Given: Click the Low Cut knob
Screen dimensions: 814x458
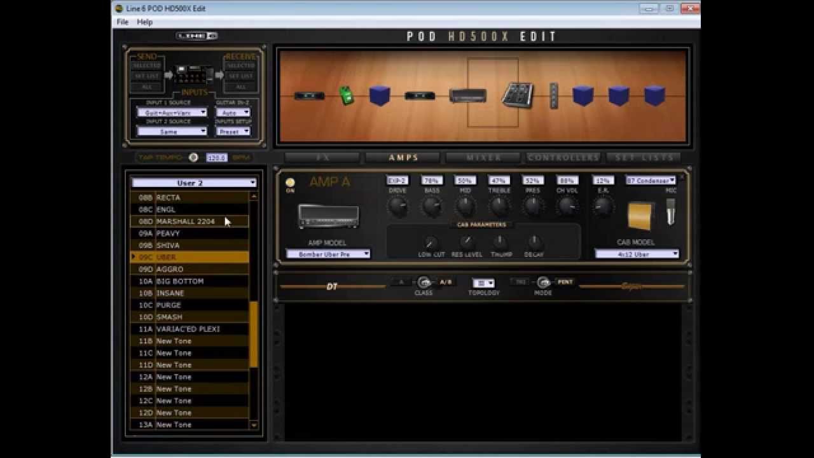Looking at the screenshot, I should pyautogui.click(x=431, y=242).
